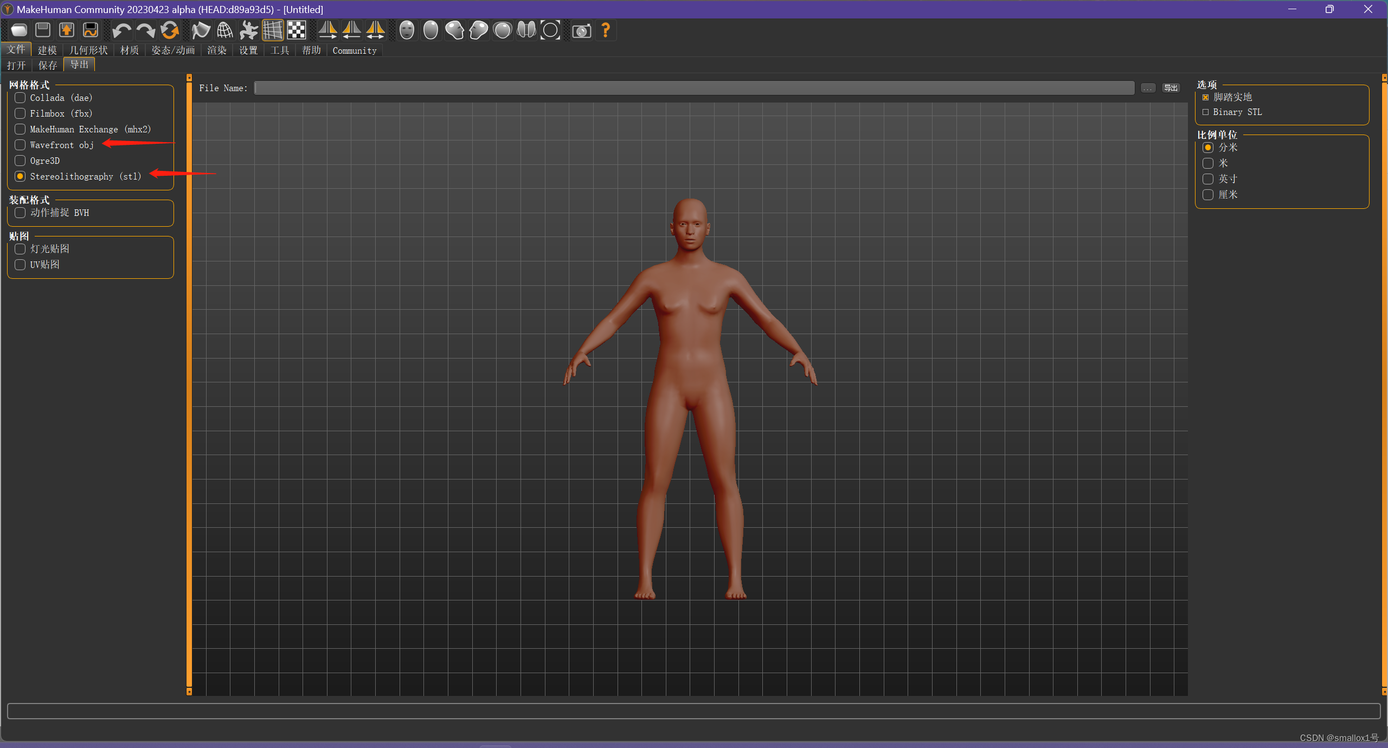
Task: Choose 英寸 scale unit
Action: 1220,179
